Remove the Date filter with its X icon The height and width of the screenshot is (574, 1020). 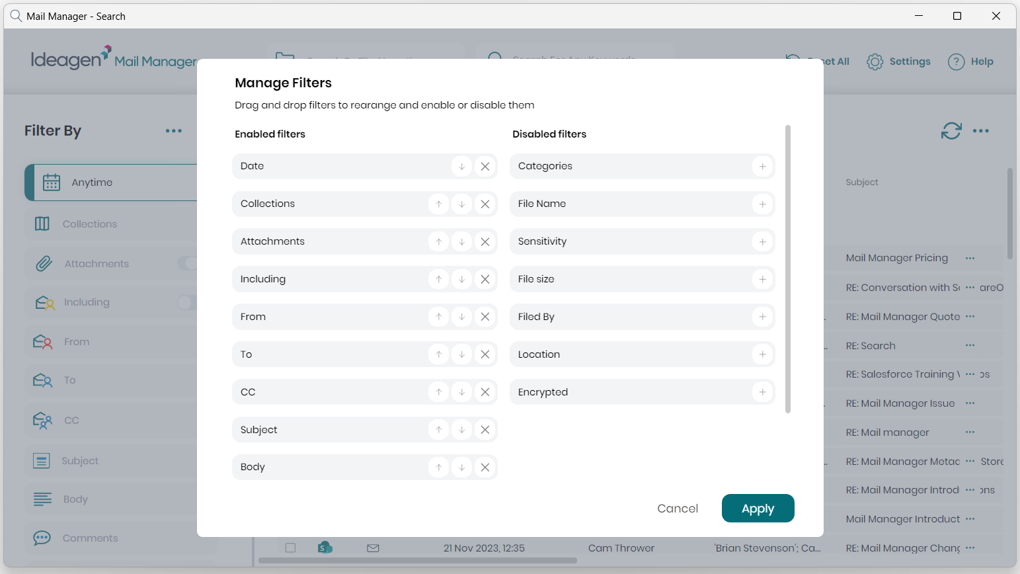[485, 167]
